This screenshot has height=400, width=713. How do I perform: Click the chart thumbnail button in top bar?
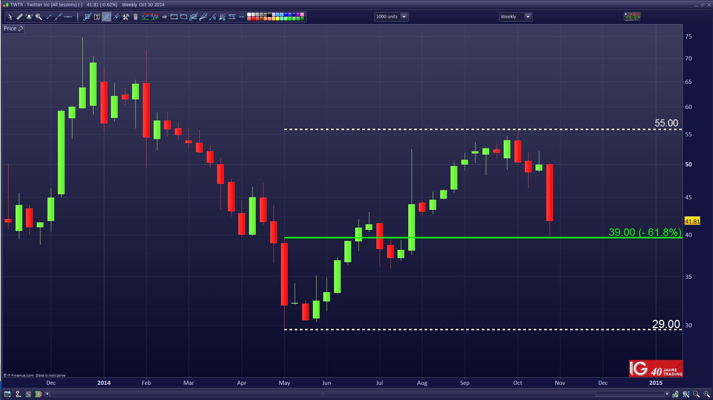point(632,17)
